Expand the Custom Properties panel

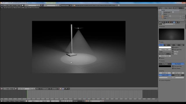pos(160,80)
